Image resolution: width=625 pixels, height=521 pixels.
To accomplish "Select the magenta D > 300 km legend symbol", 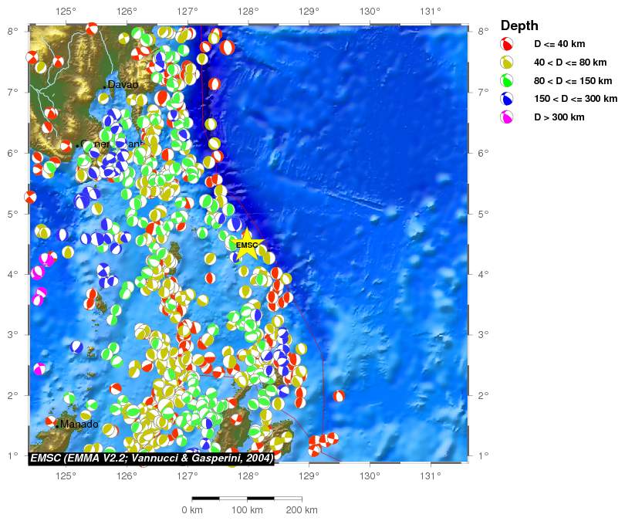I will (x=508, y=117).
